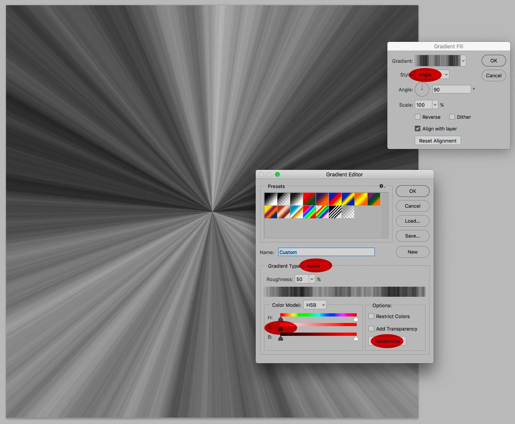Uncheck Align with layer
The height and width of the screenshot is (424, 515).
click(418, 128)
